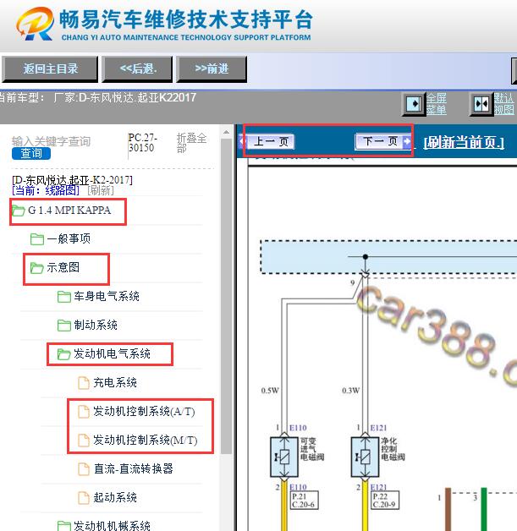The height and width of the screenshot is (531, 517).
Task: Collapse the 示意图 folder
Action: [63, 267]
